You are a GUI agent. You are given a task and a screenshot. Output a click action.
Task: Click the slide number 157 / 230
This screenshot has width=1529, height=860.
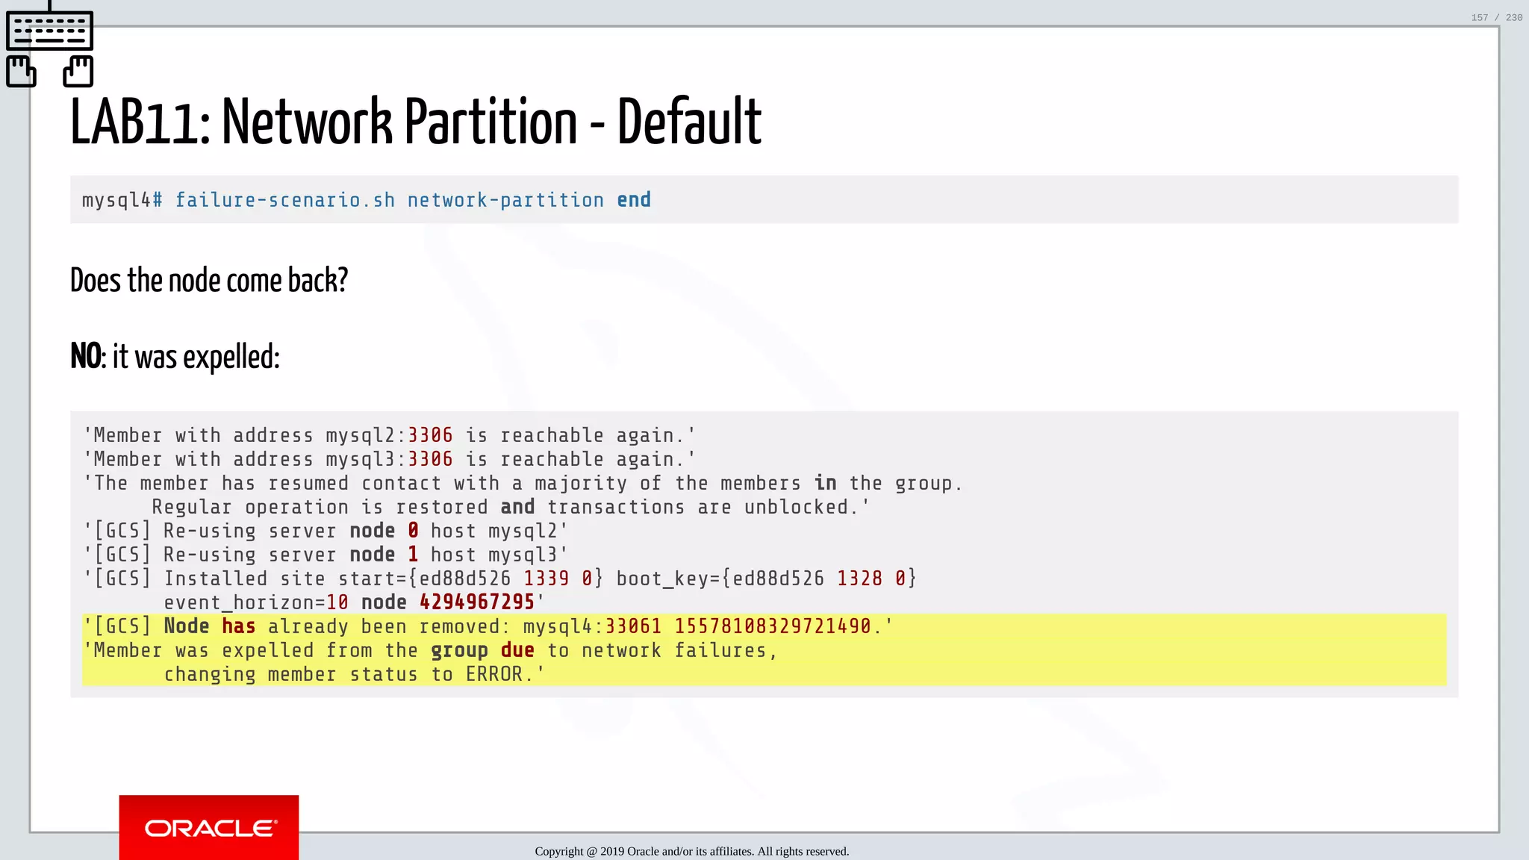(1496, 17)
